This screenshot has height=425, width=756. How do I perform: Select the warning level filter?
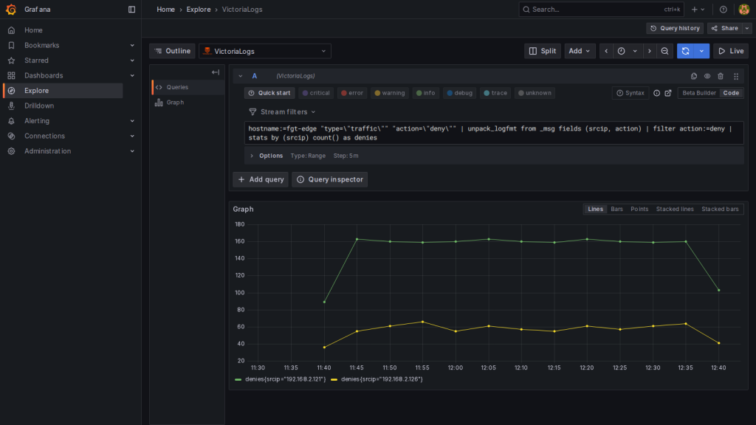(x=390, y=93)
